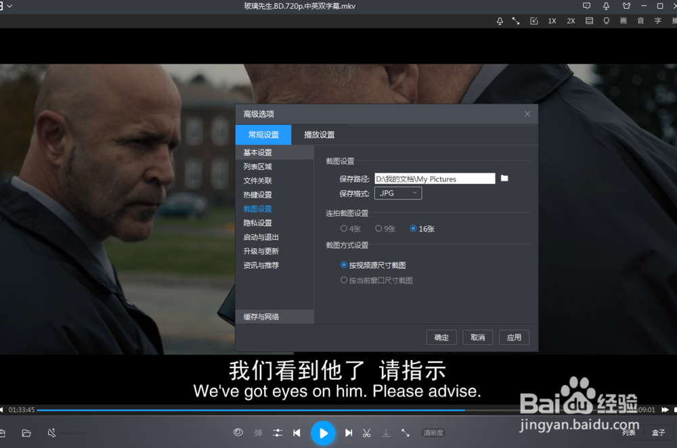The height and width of the screenshot is (448, 677).
Task: Click the title bar pin icon
Action: tap(606, 6)
